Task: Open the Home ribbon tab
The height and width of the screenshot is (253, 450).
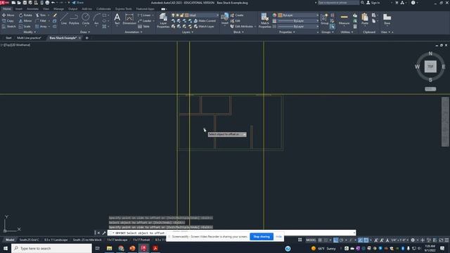Action: coord(7,9)
